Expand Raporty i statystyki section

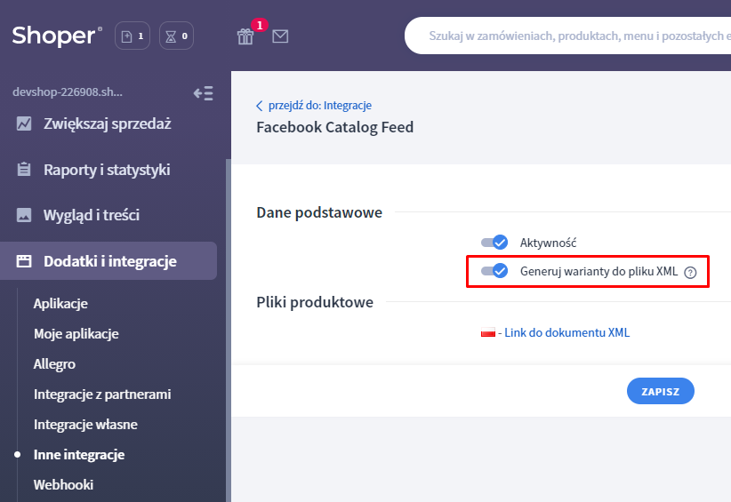[x=107, y=170]
